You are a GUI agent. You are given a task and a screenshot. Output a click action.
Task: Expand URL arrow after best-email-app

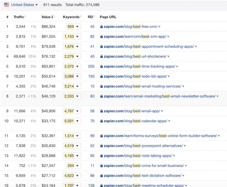pyautogui.click(x=162, y=111)
